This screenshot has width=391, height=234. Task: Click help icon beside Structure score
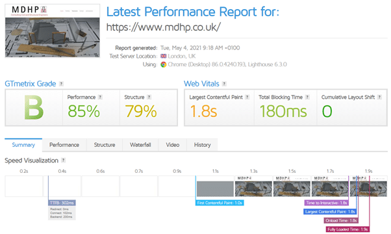tap(149, 97)
